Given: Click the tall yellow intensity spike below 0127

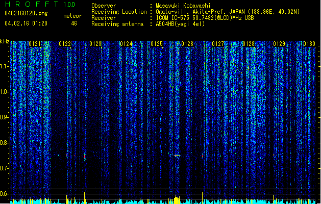Looking at the screenshot, I should (x=202, y=197).
